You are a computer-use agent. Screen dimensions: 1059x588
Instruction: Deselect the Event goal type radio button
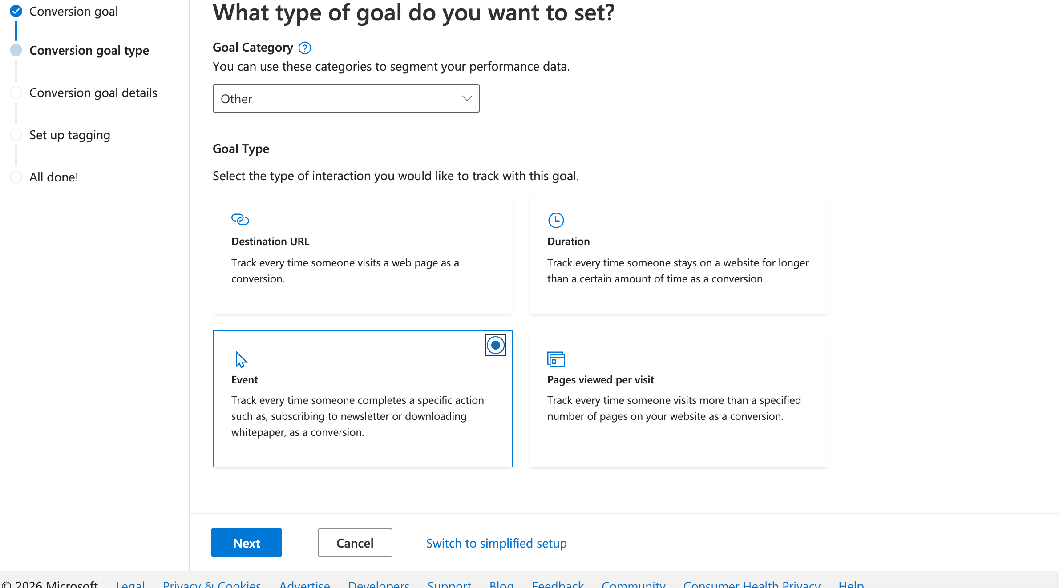495,345
